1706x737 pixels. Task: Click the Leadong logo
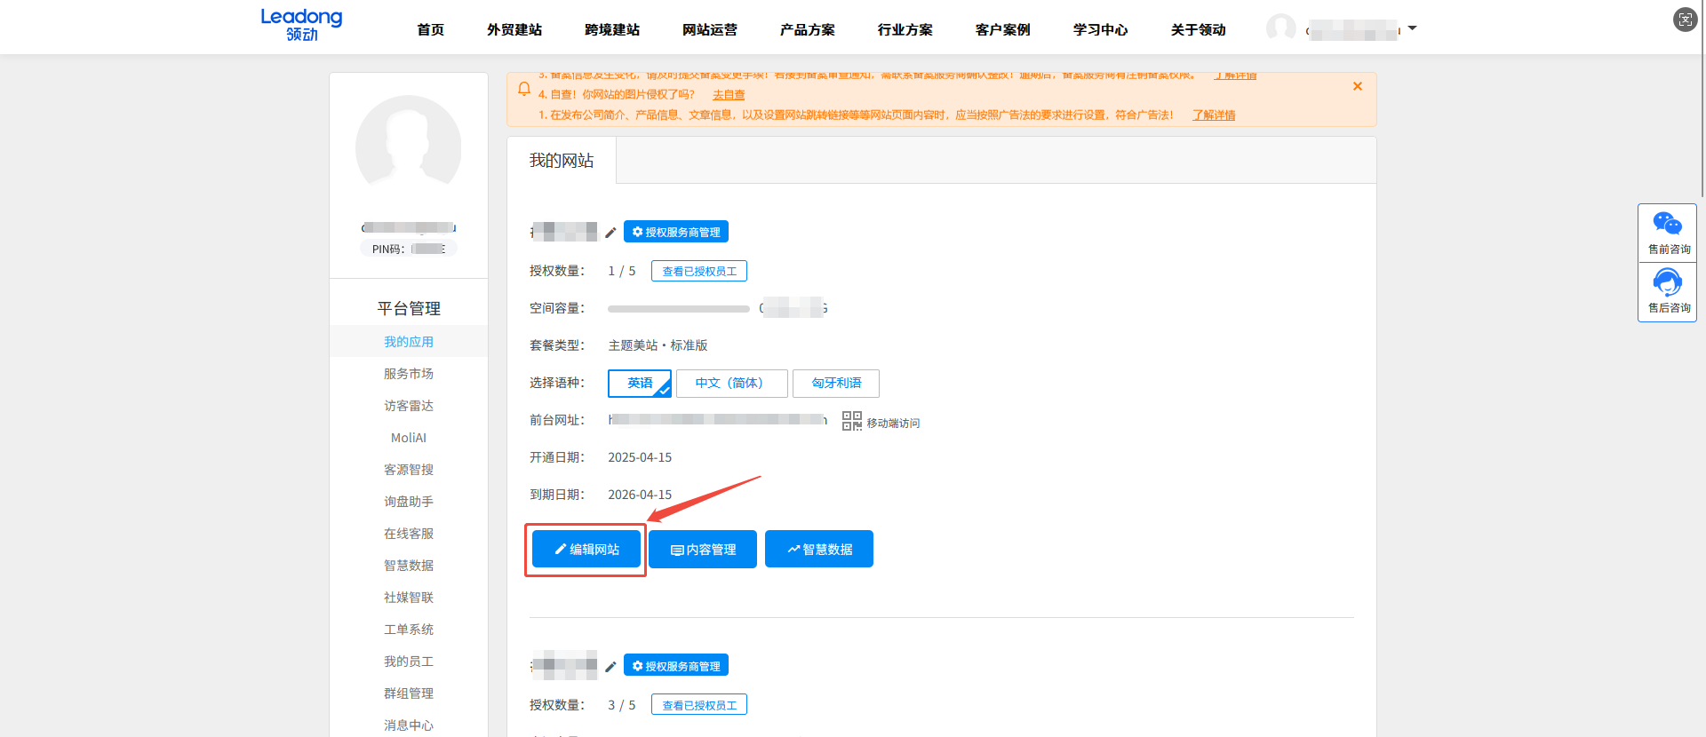301,25
